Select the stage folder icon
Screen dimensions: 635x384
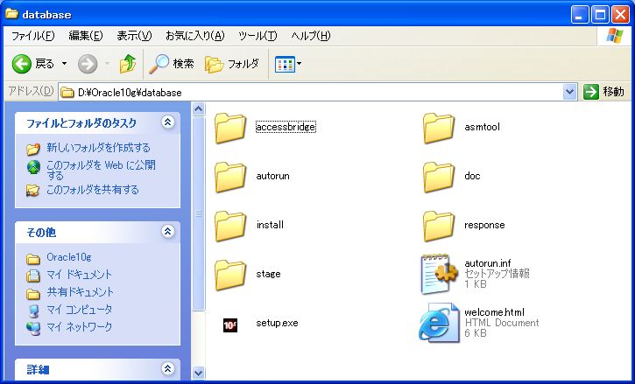(230, 275)
